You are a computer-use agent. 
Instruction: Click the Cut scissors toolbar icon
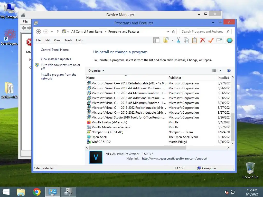(178, 40)
